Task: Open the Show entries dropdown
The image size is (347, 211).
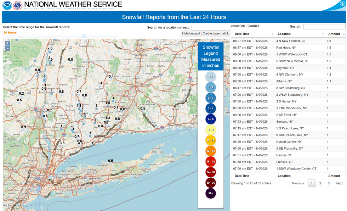Action: point(244,26)
